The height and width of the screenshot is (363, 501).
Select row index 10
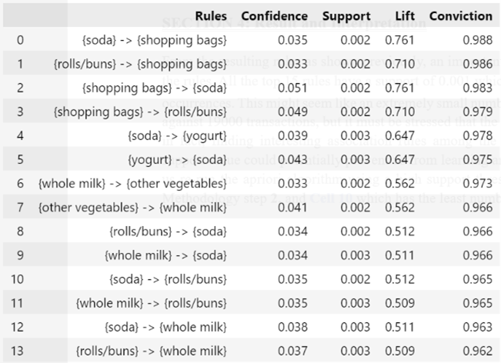(x=17, y=279)
